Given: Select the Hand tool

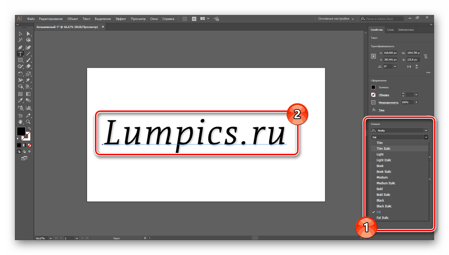Looking at the screenshot, I should click(20, 121).
